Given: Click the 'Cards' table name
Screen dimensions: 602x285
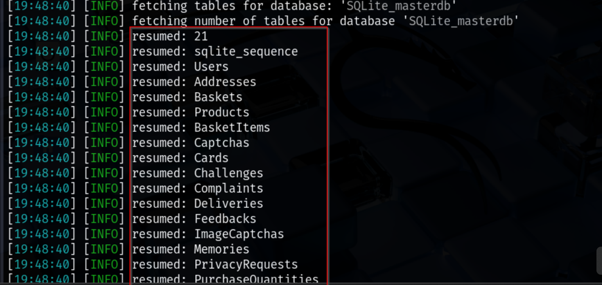Looking at the screenshot, I should click(x=211, y=158).
